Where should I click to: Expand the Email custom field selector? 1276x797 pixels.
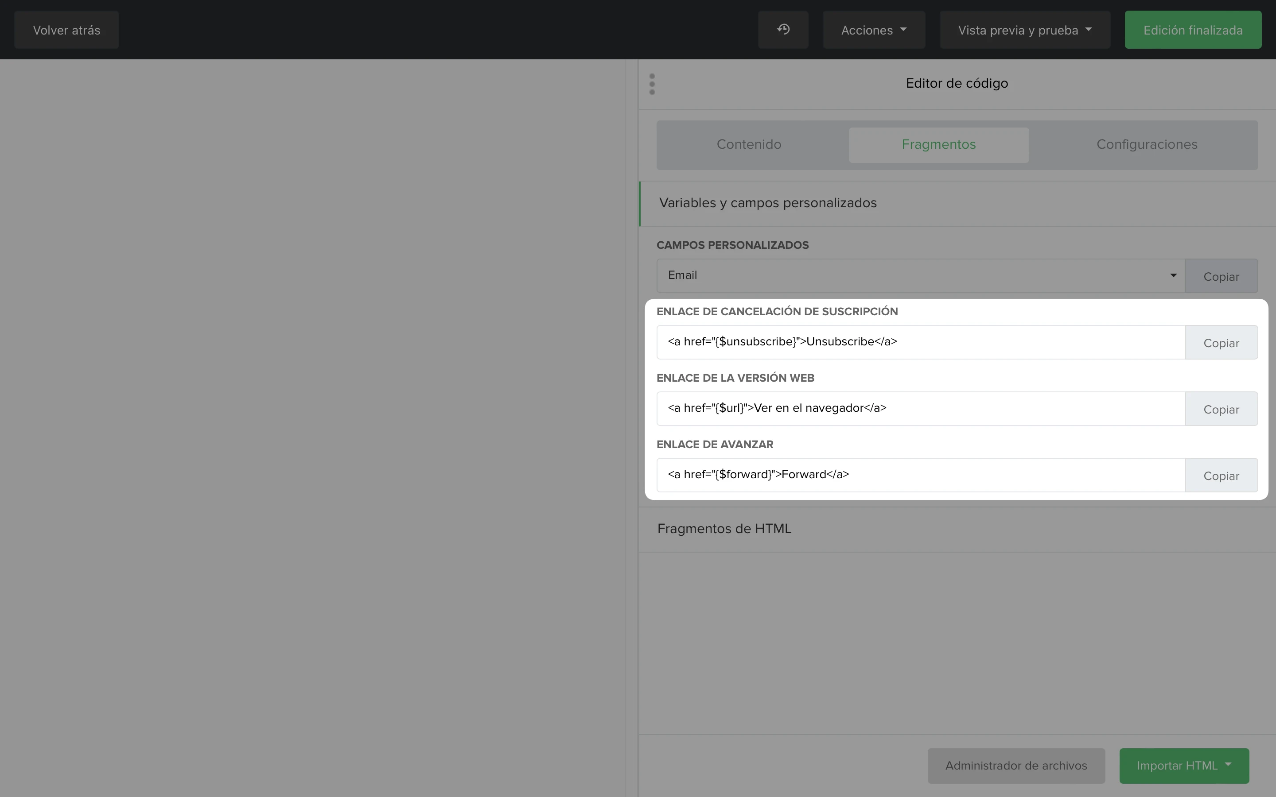(x=920, y=276)
